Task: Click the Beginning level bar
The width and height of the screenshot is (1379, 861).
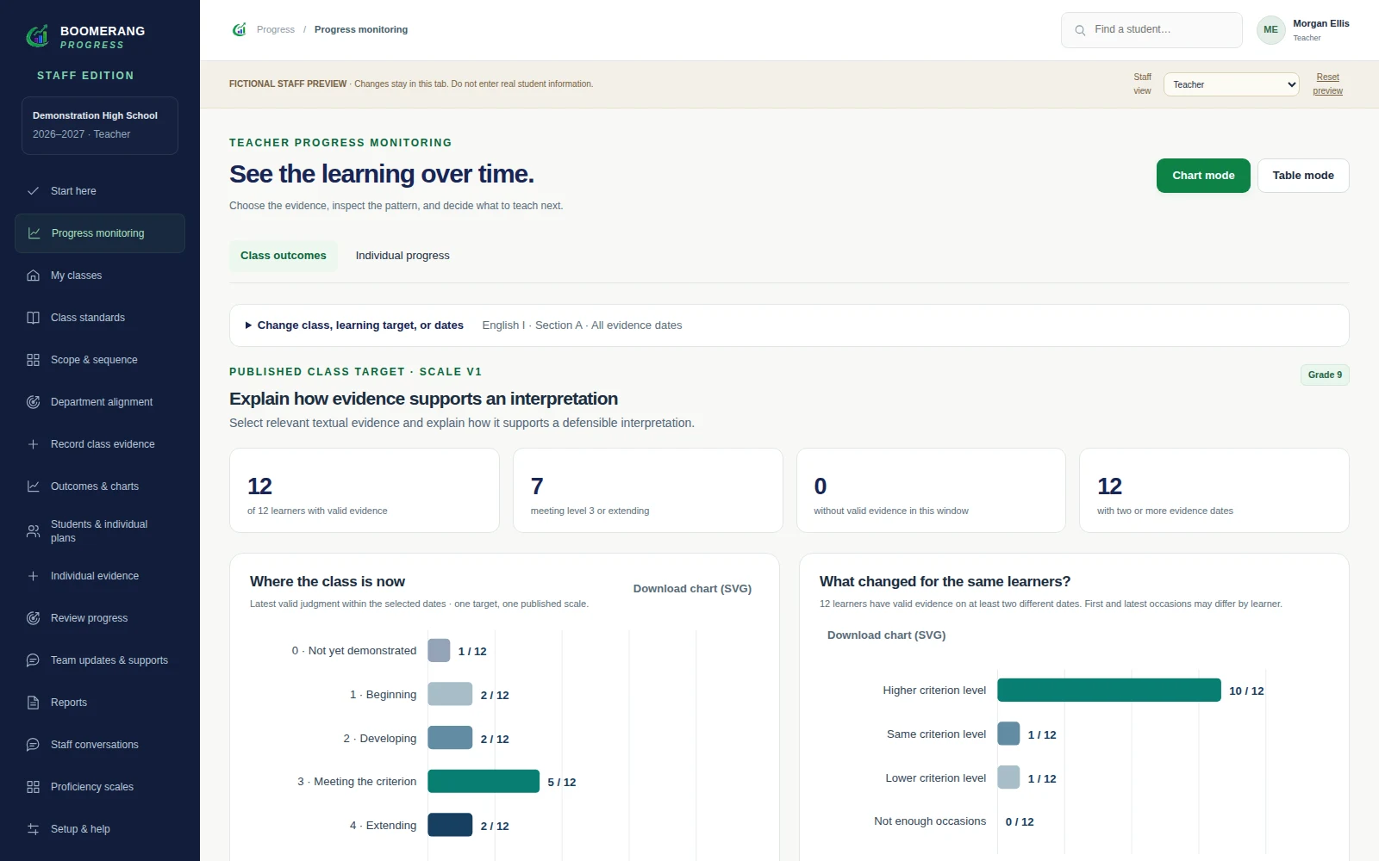Action: click(x=450, y=694)
